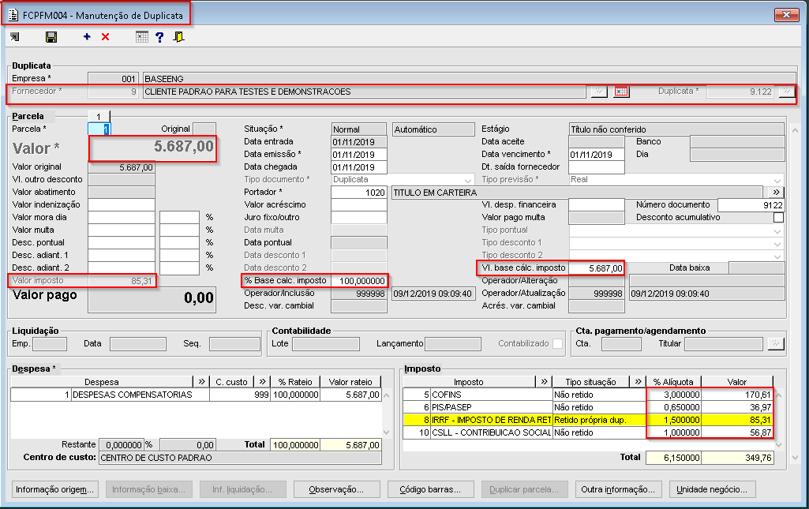The width and height of the screenshot is (809, 509).
Task: Select the COFINS tax row
Action: point(588,395)
